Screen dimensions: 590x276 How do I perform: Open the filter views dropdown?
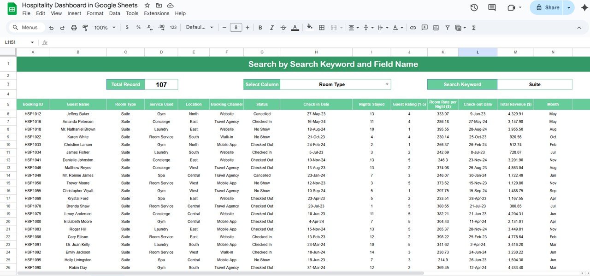click(x=460, y=28)
